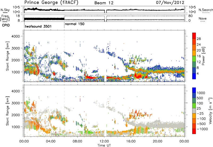Pick the red bottom segment of velocity colorbar
The image size is (213, 147).
click(194, 131)
